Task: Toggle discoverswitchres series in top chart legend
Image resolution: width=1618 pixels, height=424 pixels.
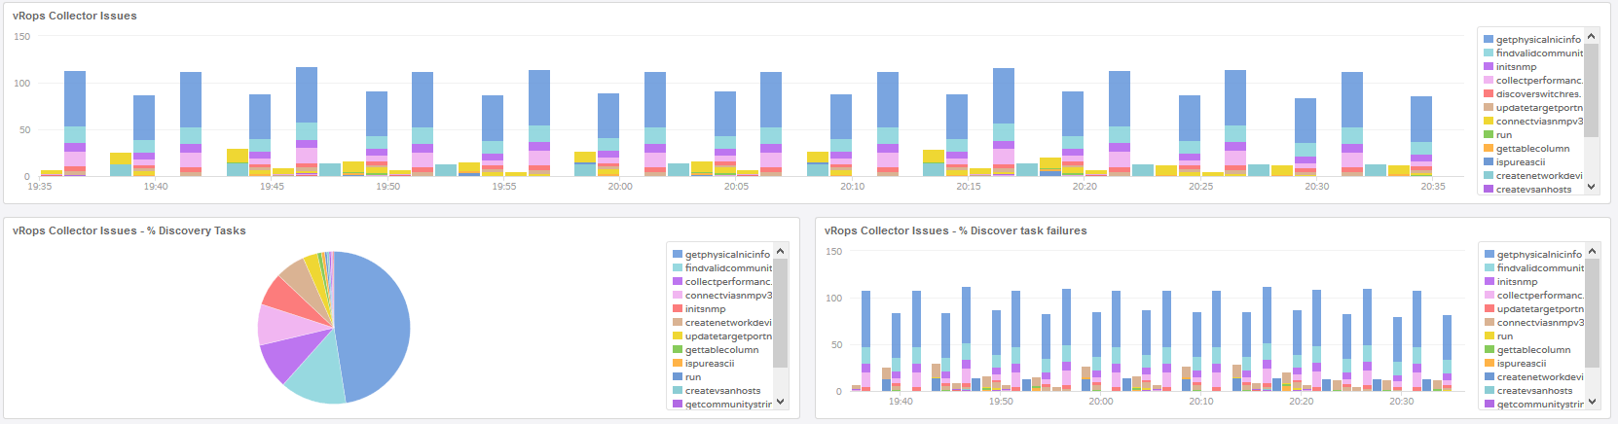Action: coord(1537,94)
